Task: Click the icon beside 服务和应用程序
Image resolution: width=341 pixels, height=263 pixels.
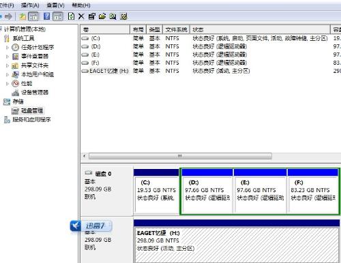Action: point(7,119)
